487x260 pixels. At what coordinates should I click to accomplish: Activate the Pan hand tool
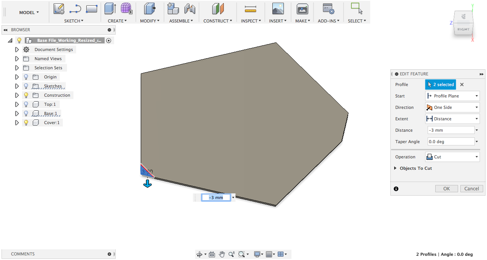point(222,254)
